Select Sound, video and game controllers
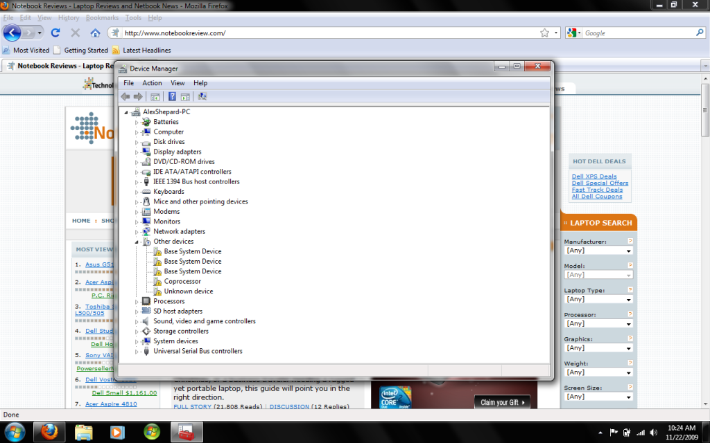 [x=205, y=321]
